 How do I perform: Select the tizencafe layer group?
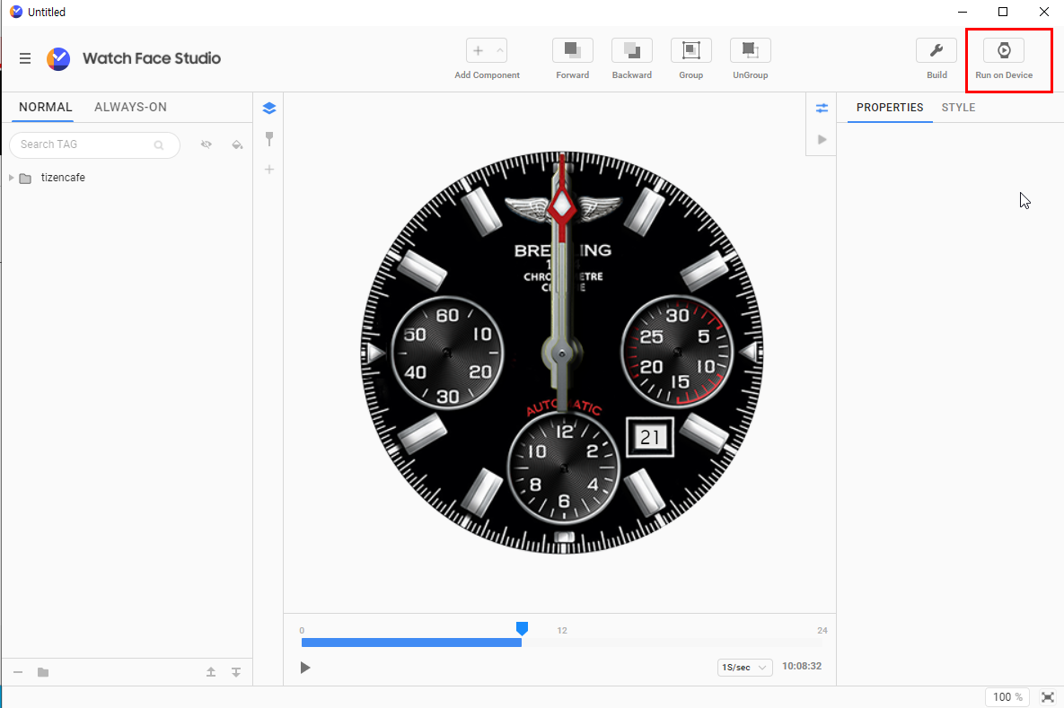point(63,178)
